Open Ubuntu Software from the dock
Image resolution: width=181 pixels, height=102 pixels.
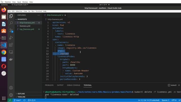(x=4, y=31)
